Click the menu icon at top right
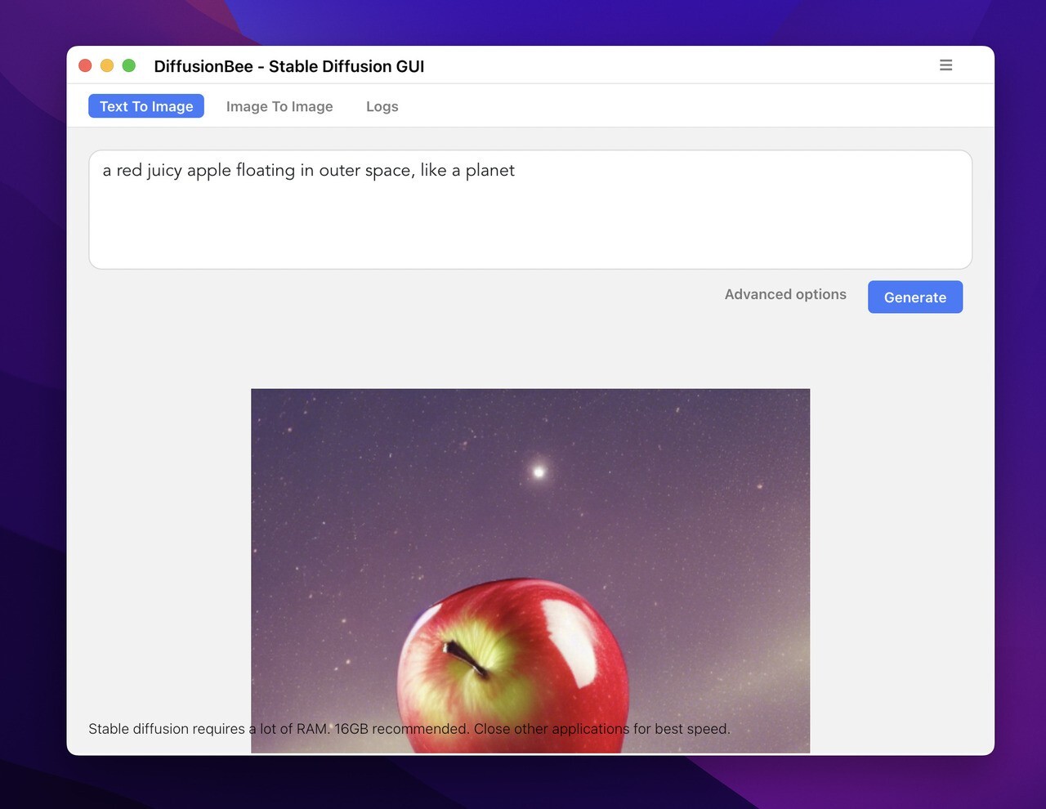This screenshot has height=809, width=1046. pos(945,65)
